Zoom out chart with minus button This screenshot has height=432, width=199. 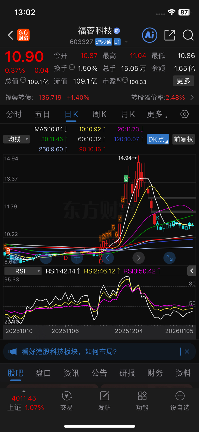[46, 258]
